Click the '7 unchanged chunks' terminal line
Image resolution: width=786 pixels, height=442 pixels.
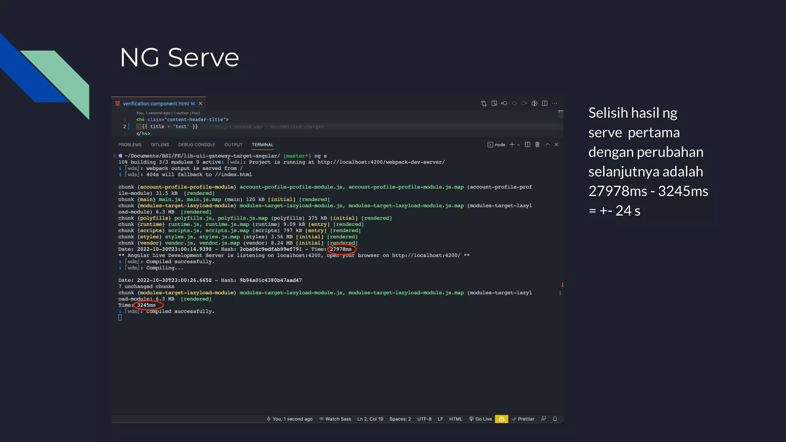point(146,287)
